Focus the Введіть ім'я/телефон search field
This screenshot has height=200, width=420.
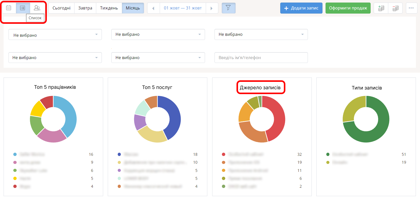point(261,58)
